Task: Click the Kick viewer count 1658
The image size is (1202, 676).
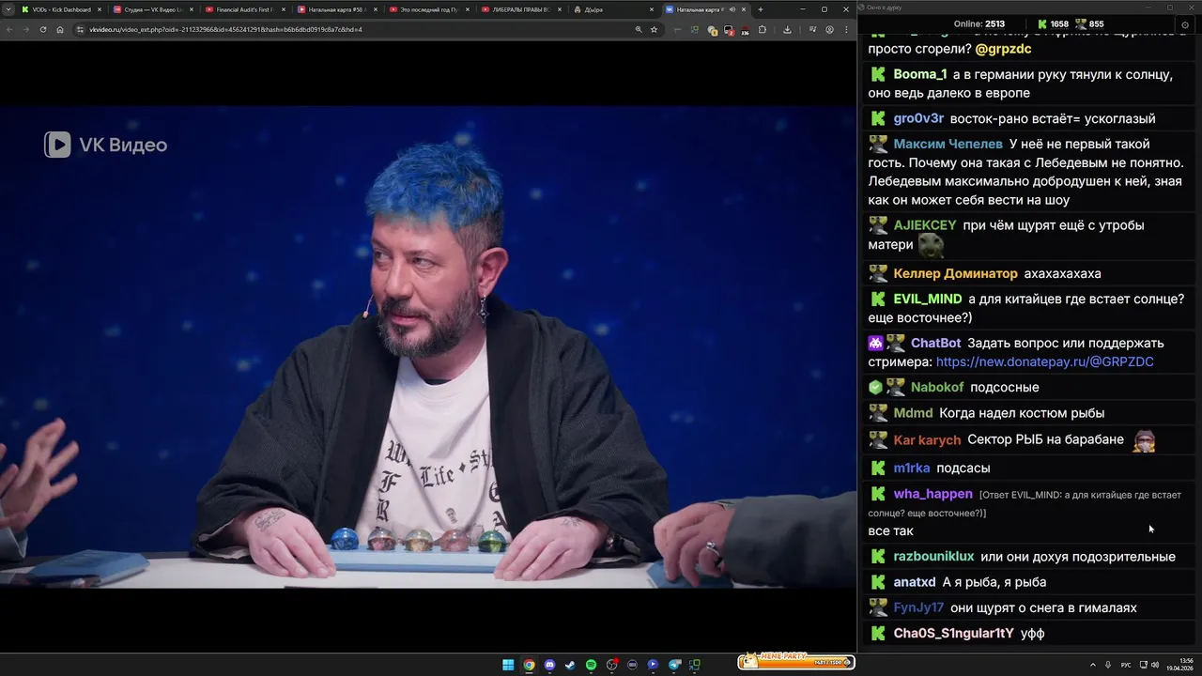Action: [1053, 23]
